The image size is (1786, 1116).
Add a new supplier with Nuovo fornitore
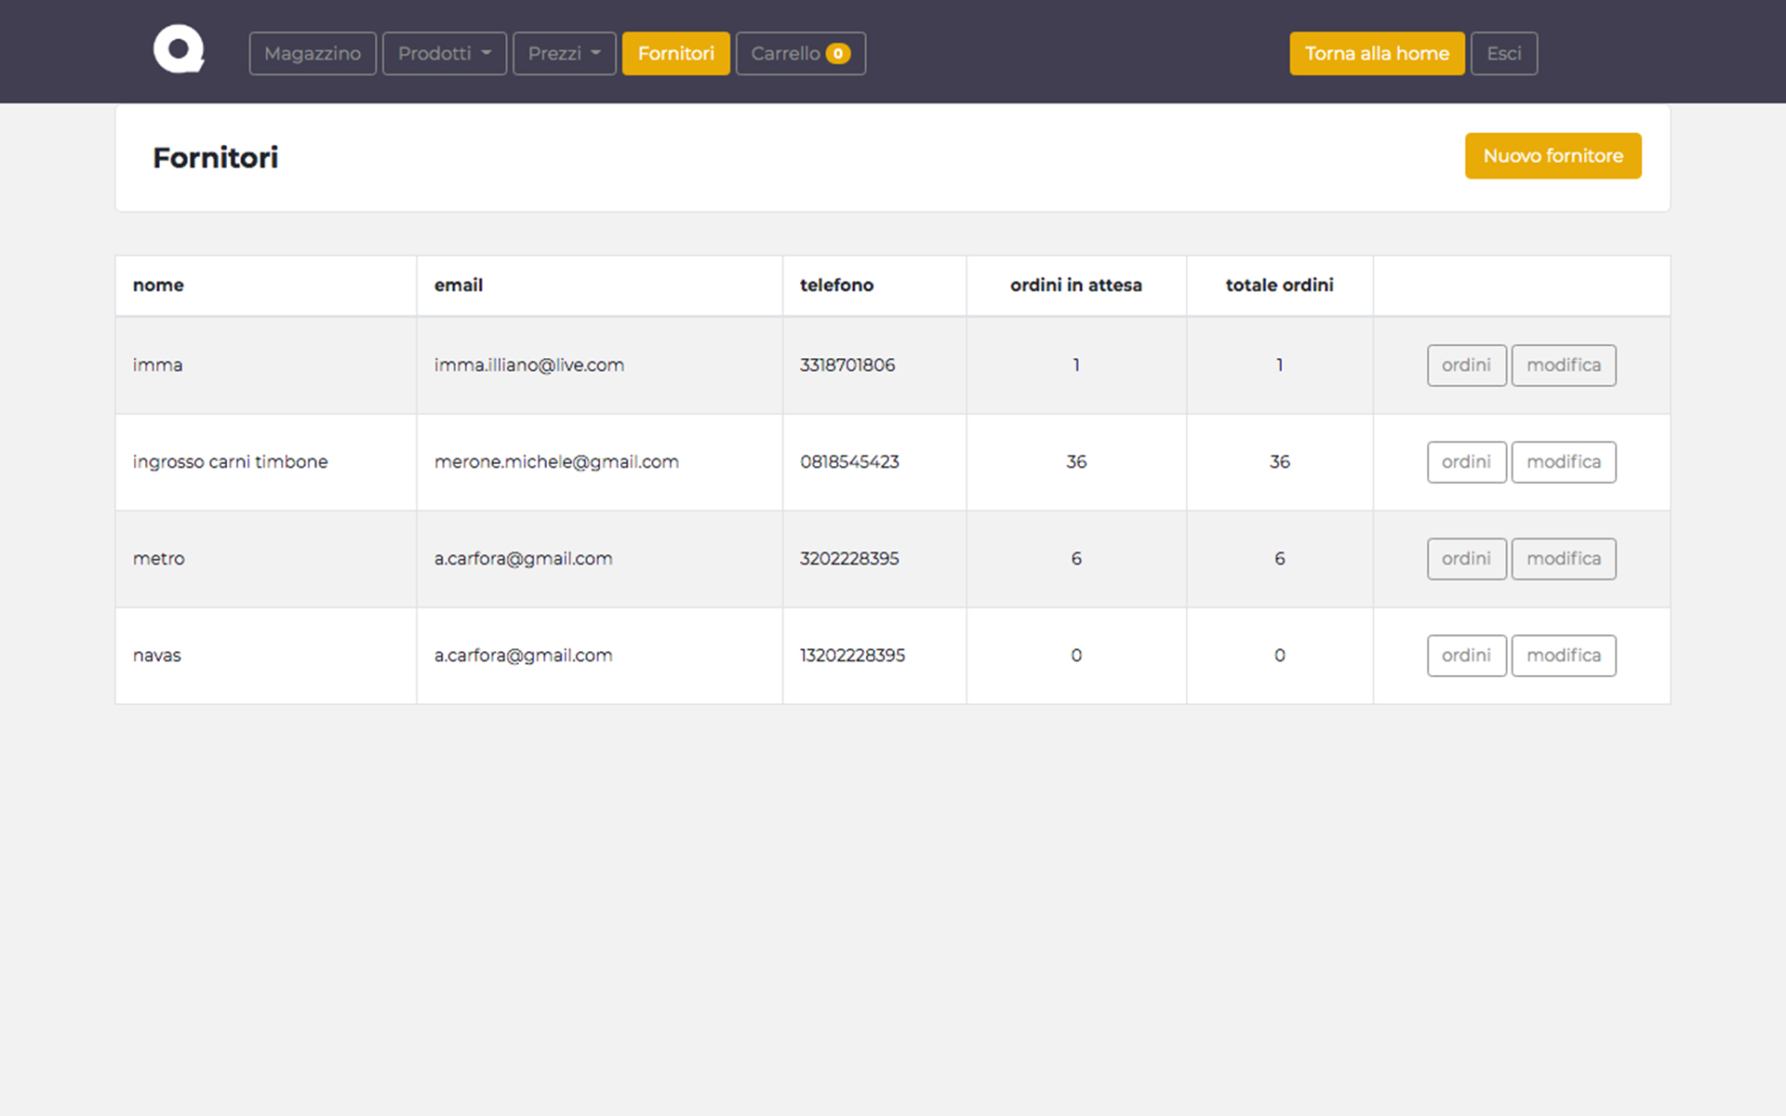1553,156
